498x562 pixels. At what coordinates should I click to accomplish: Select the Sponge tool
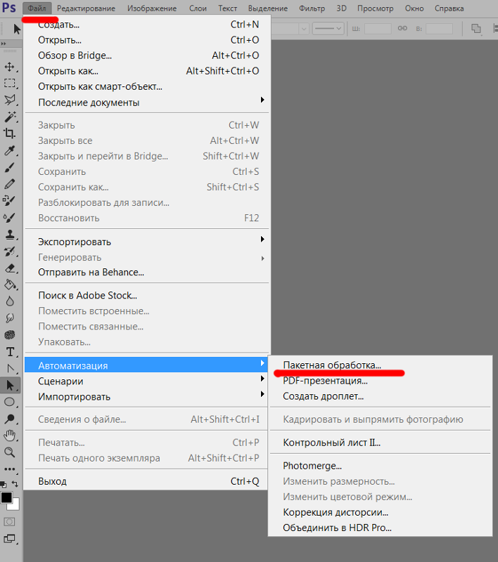pos(10,335)
